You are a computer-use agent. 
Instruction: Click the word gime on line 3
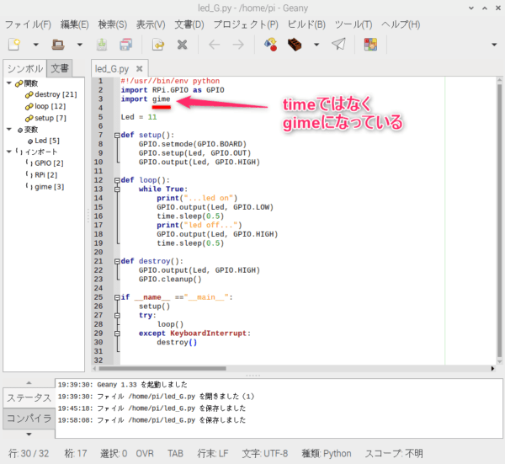click(x=162, y=99)
